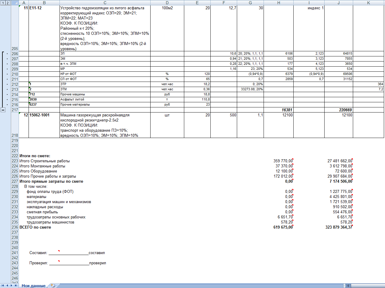Select the Составил signature label cell
This screenshot has height=288, width=385.
[x=38, y=253]
